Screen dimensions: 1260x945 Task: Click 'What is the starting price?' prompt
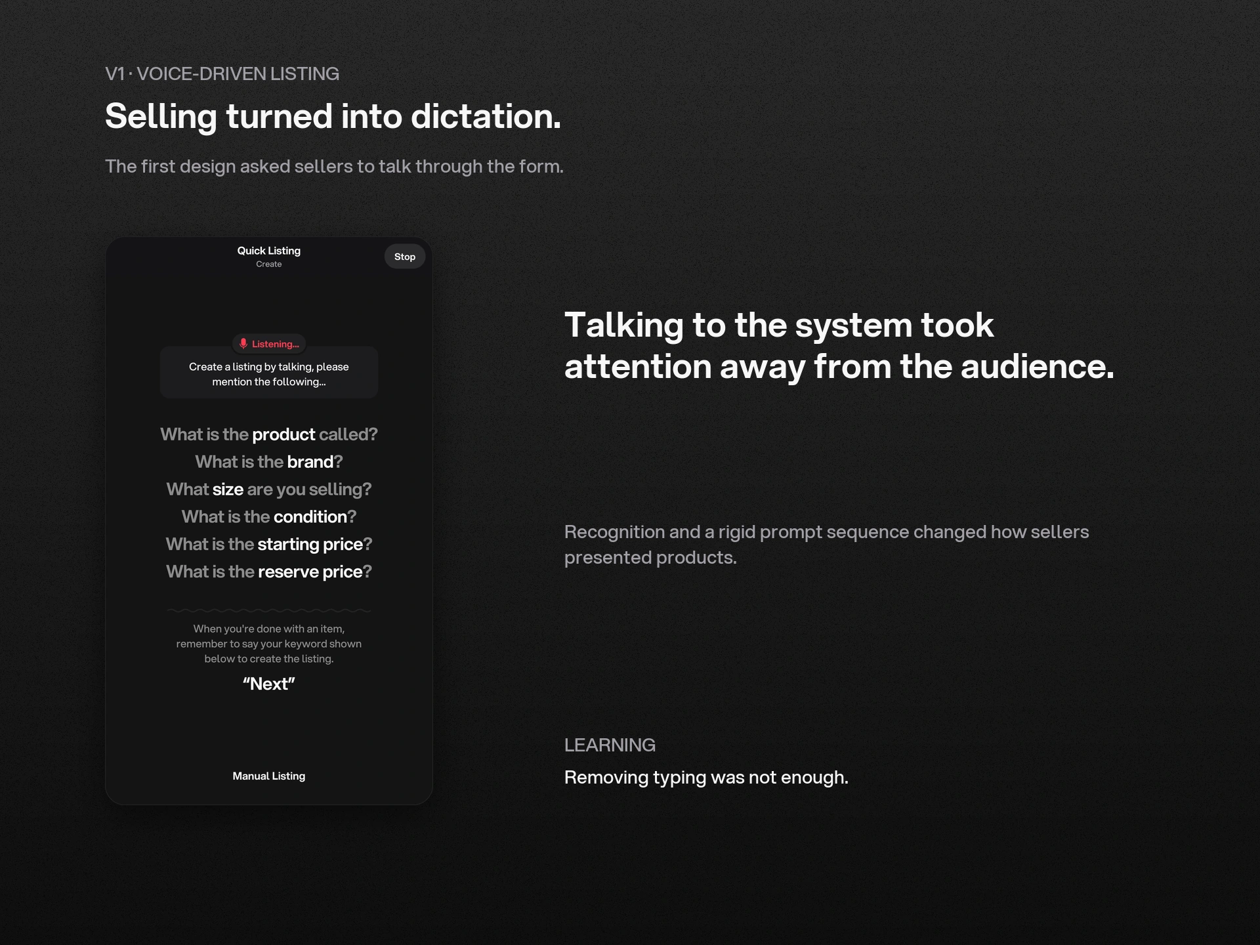(x=268, y=545)
